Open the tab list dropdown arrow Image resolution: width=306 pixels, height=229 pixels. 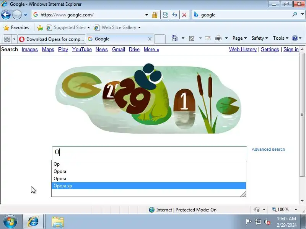coord(14,39)
